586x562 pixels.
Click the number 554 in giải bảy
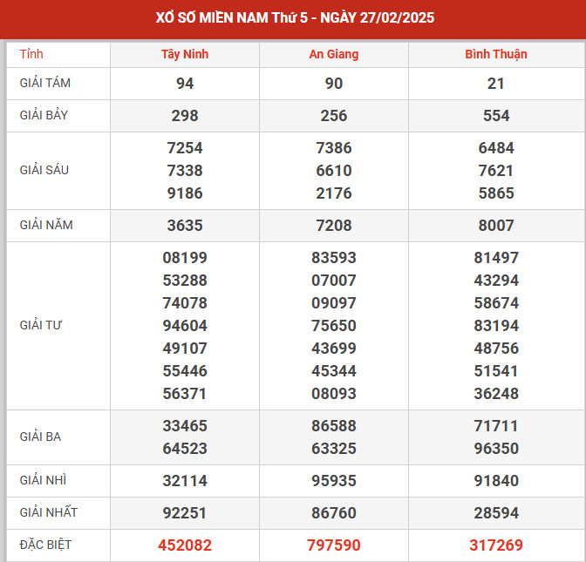496,115
